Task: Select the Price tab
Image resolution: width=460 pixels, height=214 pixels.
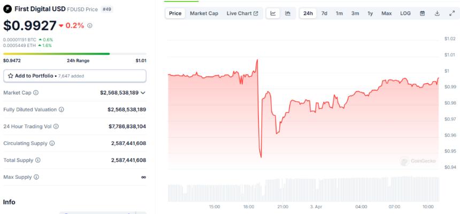Action: tap(175, 13)
